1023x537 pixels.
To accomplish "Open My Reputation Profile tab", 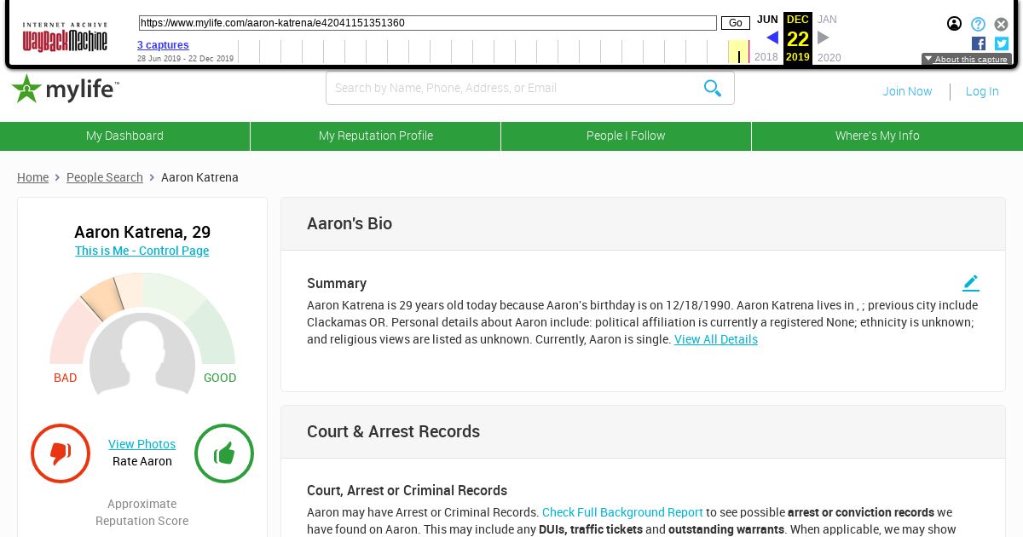I will 376,136.
